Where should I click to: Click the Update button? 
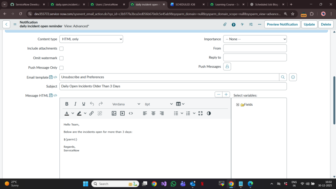(309, 24)
